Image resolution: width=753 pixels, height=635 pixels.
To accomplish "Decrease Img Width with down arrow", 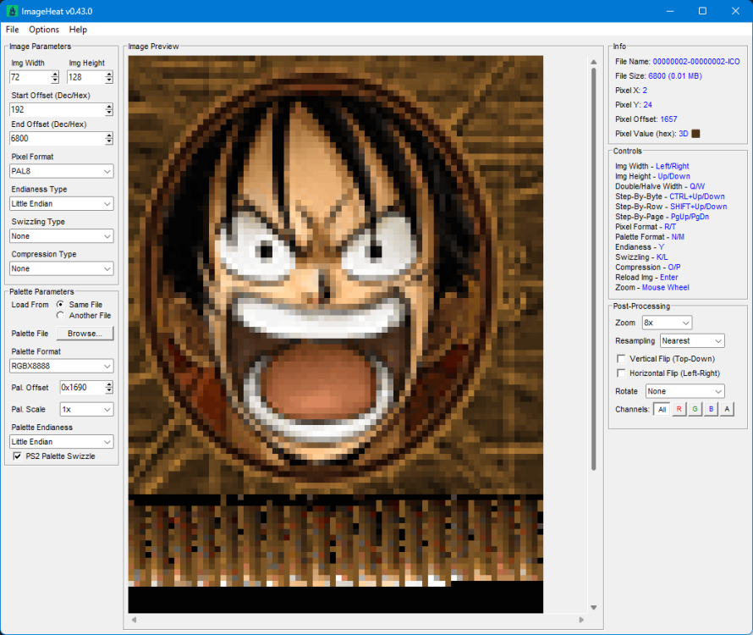I will pyautogui.click(x=55, y=80).
